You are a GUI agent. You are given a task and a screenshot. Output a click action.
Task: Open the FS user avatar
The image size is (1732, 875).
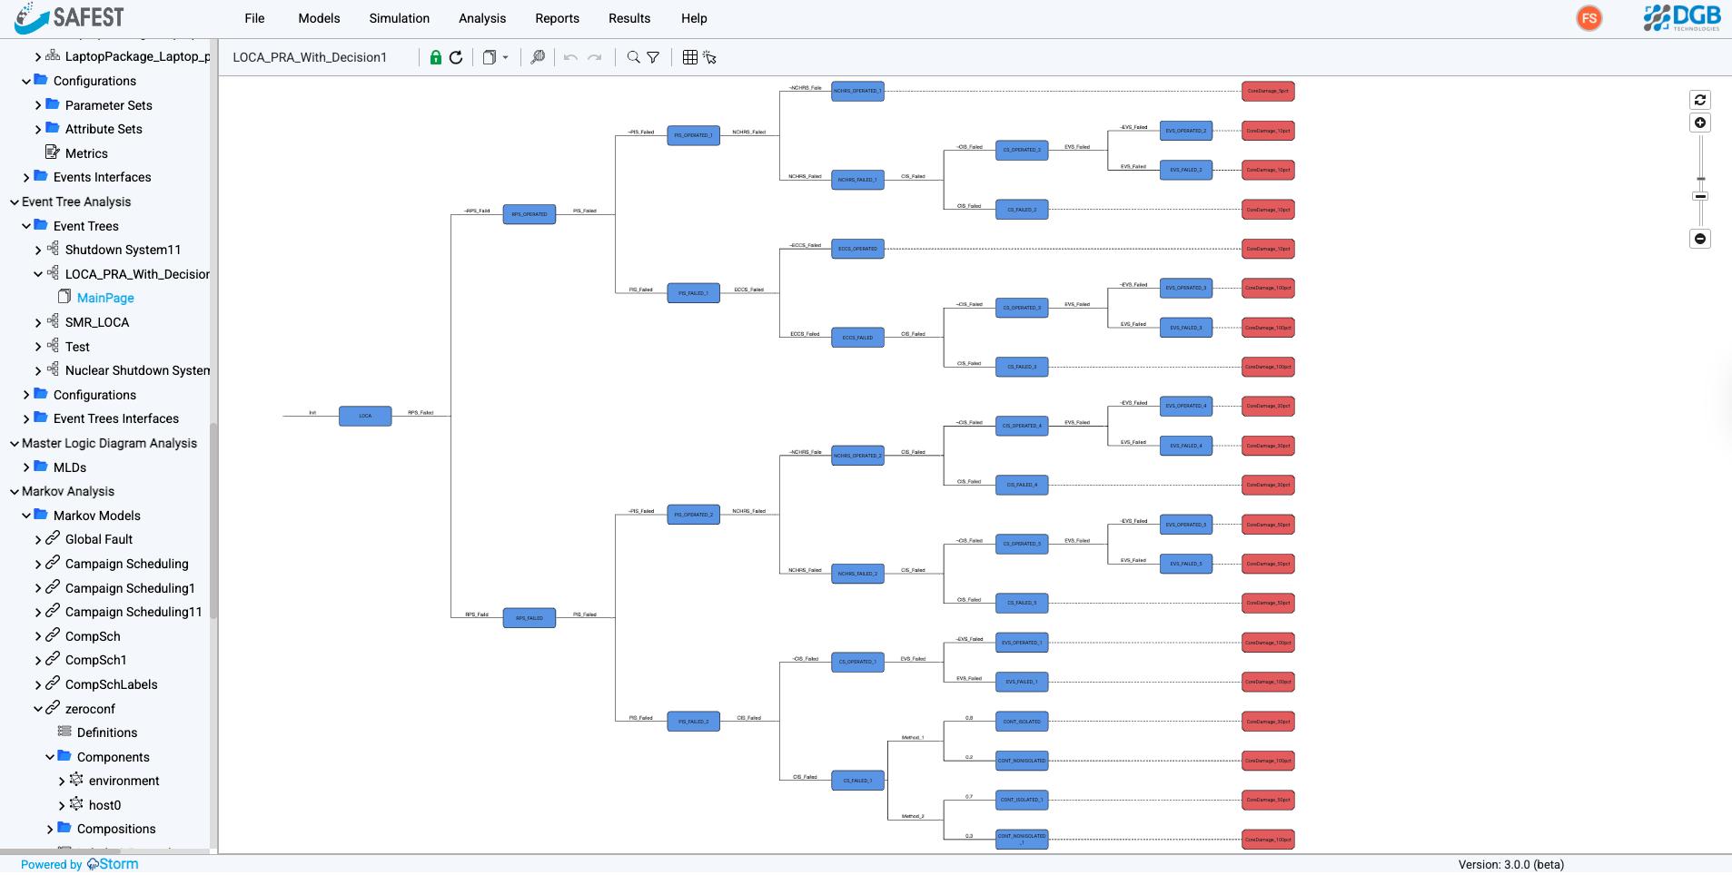(x=1589, y=18)
